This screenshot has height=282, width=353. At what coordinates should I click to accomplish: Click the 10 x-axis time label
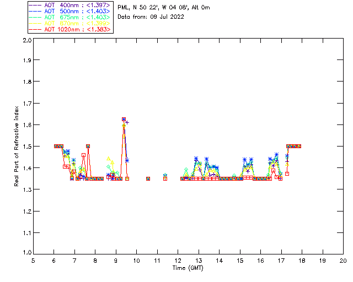click(x=136, y=261)
